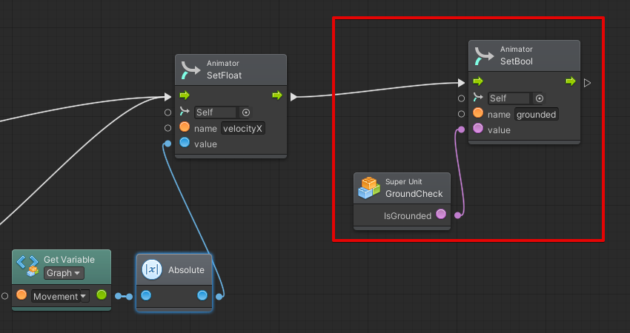Viewport: 630px width, 333px height.
Task: Click the GroundCheck Super Unit cube icon
Action: (369, 188)
